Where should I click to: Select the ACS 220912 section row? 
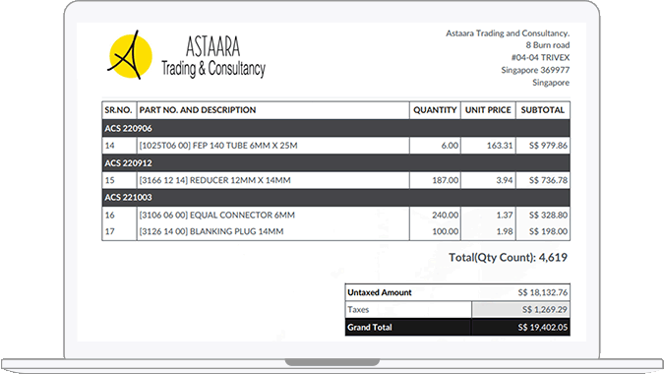[335, 162]
